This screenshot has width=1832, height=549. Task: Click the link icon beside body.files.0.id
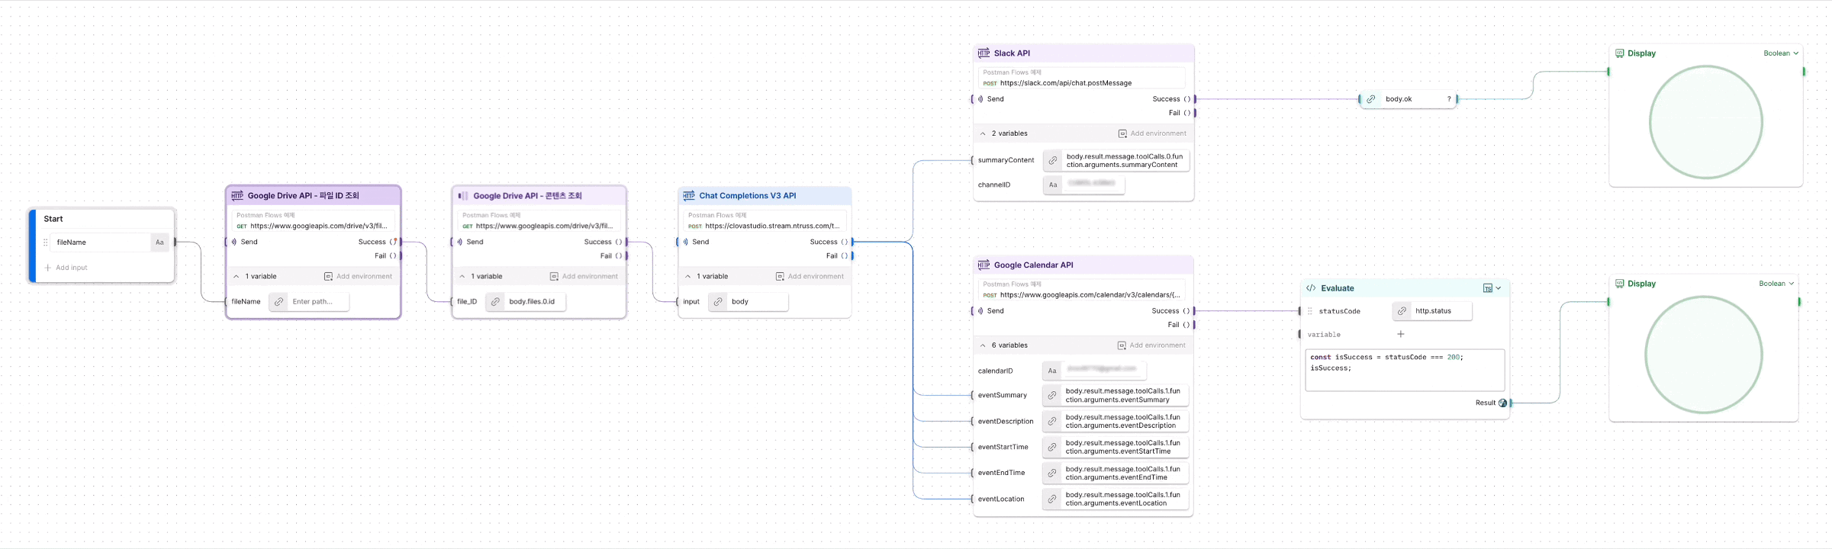click(x=496, y=302)
